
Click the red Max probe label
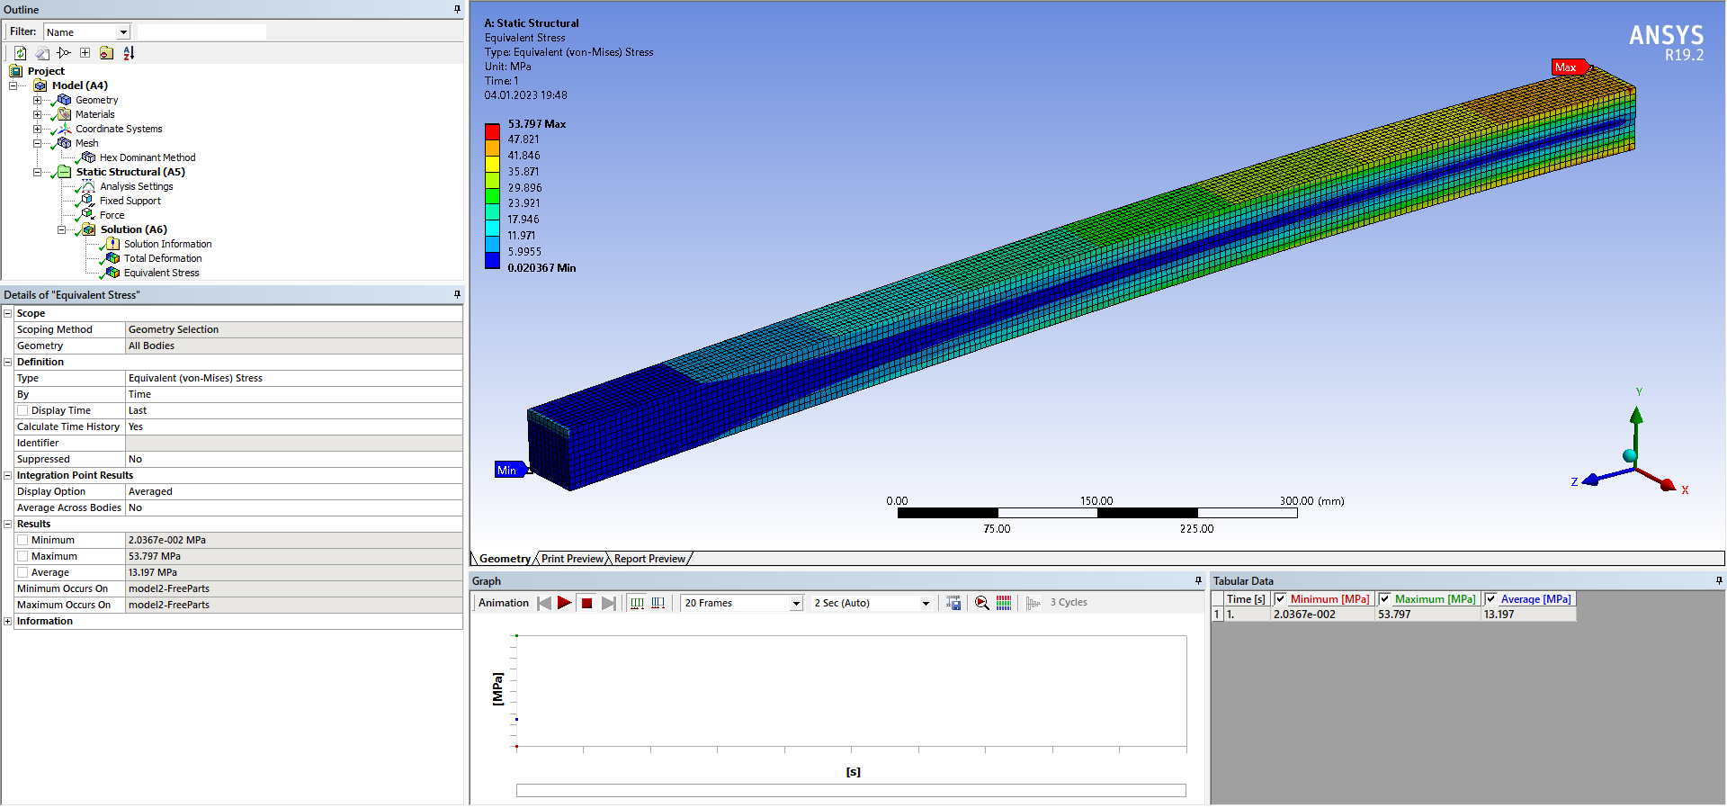(x=1568, y=67)
